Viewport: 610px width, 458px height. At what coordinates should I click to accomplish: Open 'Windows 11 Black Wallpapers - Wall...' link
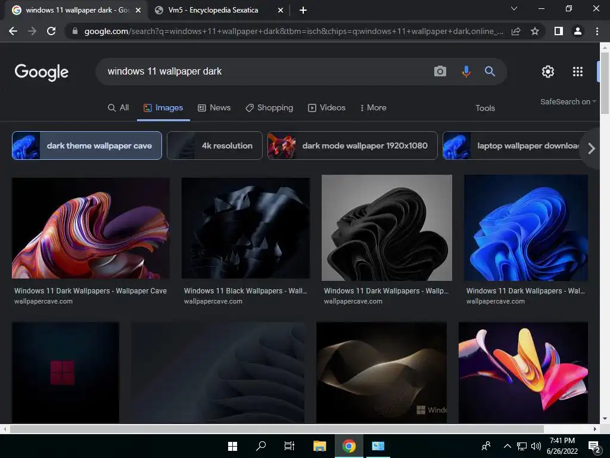click(x=245, y=290)
